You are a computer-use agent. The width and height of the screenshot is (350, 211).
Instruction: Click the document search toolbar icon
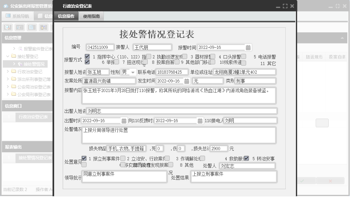(8, 27)
